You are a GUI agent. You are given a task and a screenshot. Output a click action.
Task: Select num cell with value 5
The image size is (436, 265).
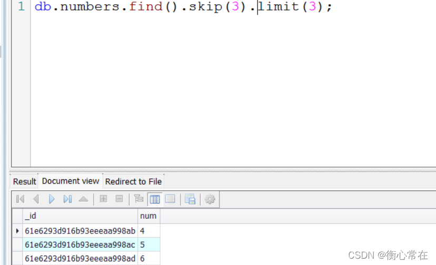coord(149,244)
